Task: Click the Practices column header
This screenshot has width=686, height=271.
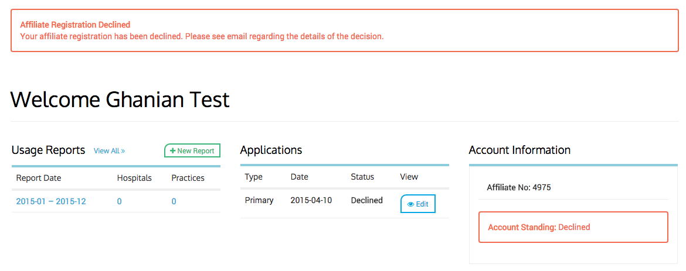Action: (188, 178)
